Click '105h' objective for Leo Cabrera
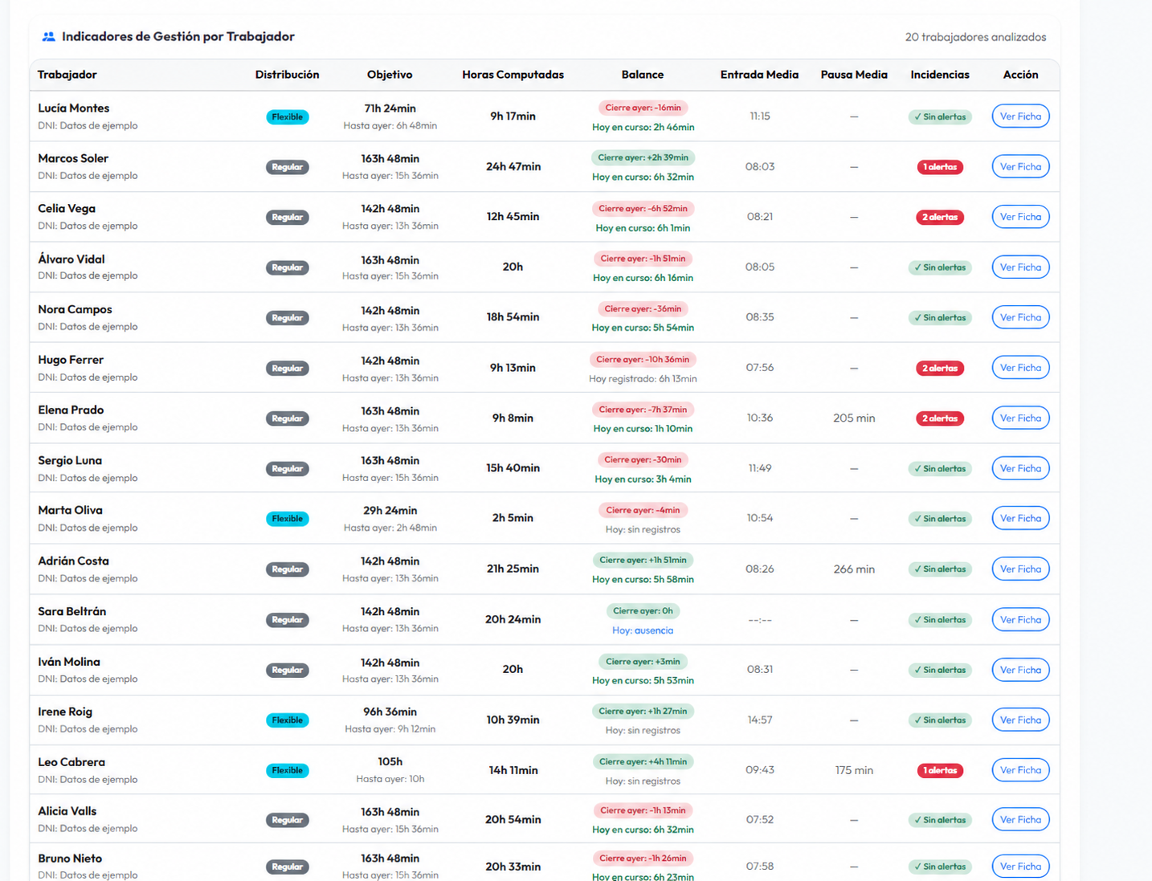1152x881 pixels. tap(390, 761)
